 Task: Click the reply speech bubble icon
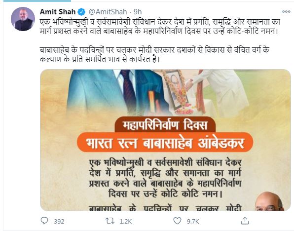coord(44,221)
